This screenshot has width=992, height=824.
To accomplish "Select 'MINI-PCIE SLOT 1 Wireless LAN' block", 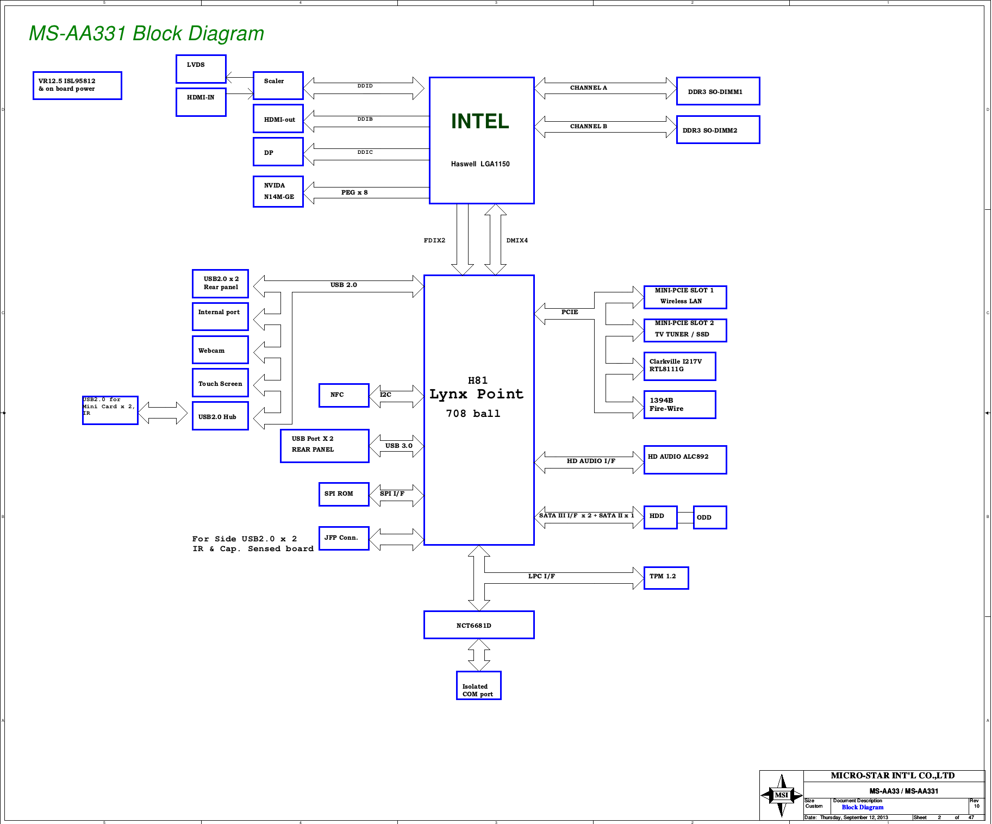I will (x=685, y=297).
